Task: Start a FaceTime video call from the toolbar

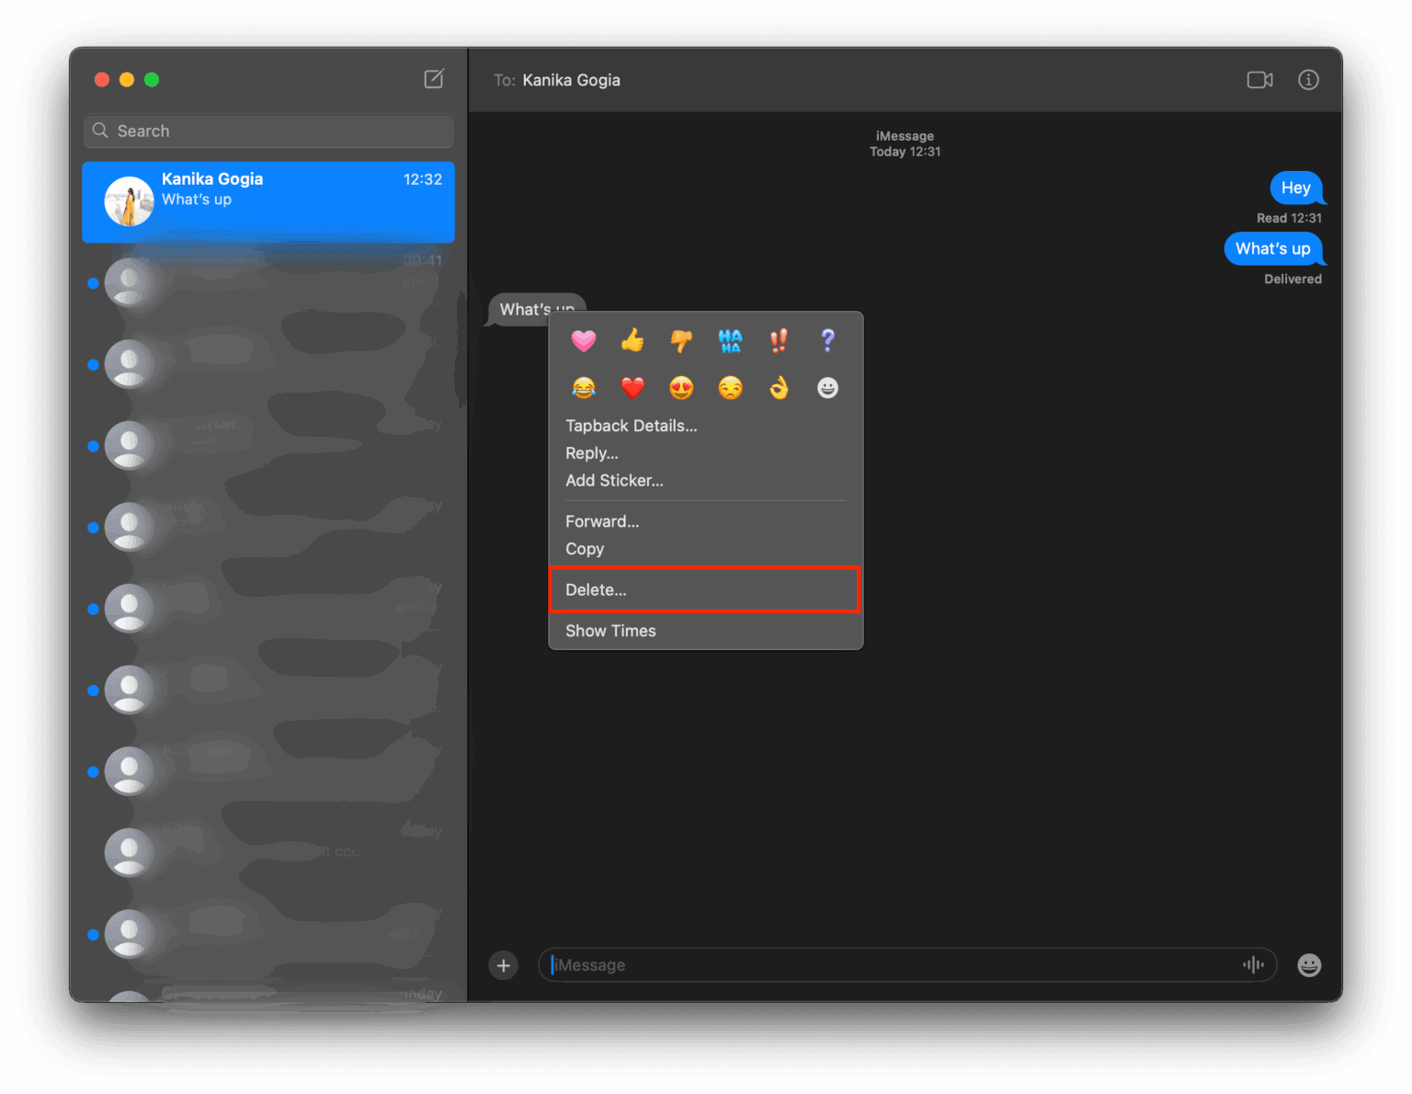Action: (x=1259, y=80)
